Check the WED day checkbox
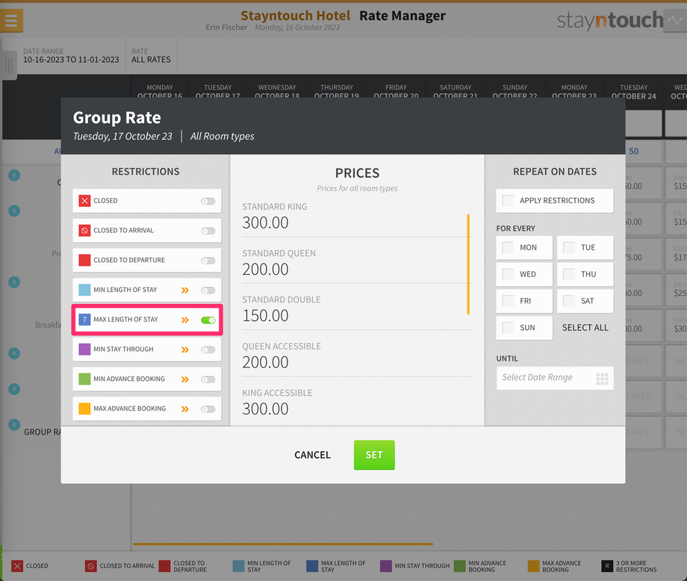Image resolution: width=687 pixels, height=581 pixels. (509, 274)
